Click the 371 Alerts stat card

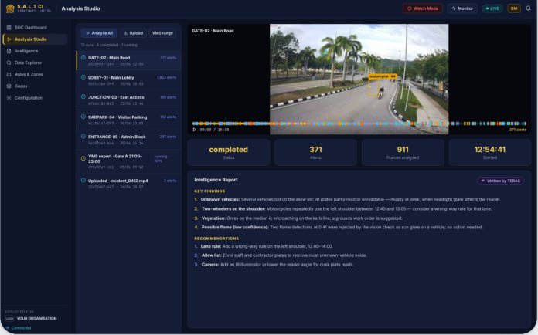(x=315, y=152)
